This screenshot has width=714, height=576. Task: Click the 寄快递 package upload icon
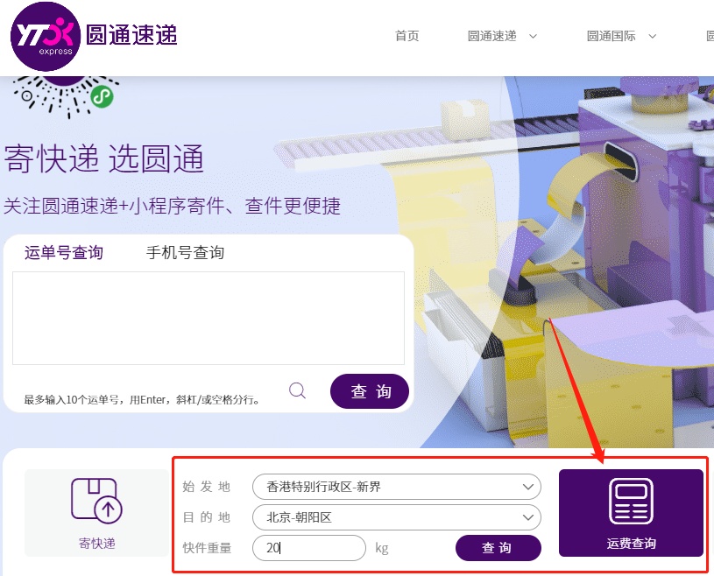coord(96,502)
